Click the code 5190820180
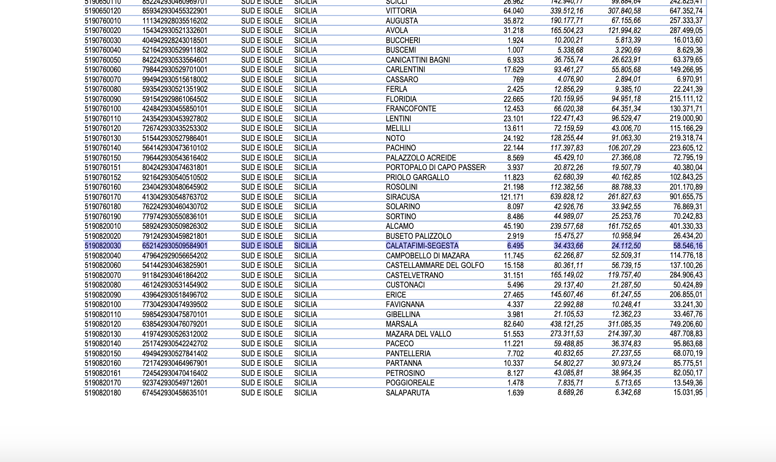The width and height of the screenshot is (776, 462). coord(103,393)
